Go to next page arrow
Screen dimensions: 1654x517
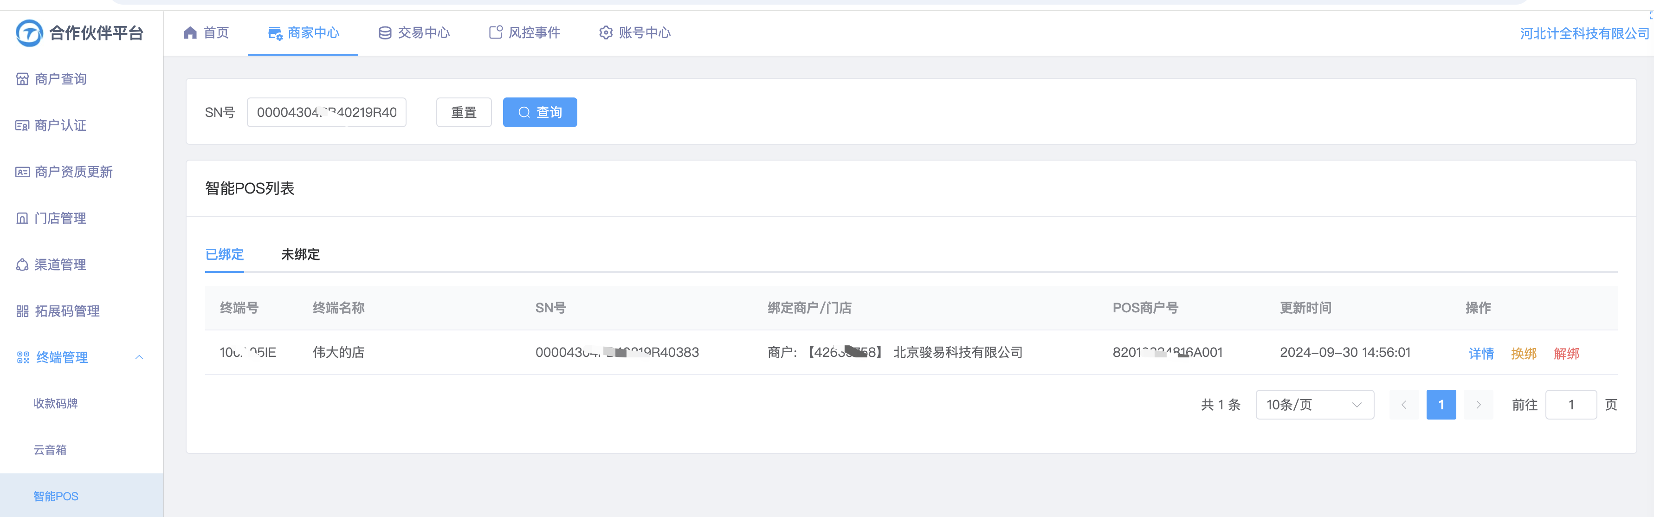pos(1478,405)
